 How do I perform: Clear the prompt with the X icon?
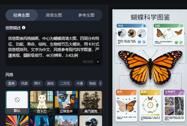[98, 62]
